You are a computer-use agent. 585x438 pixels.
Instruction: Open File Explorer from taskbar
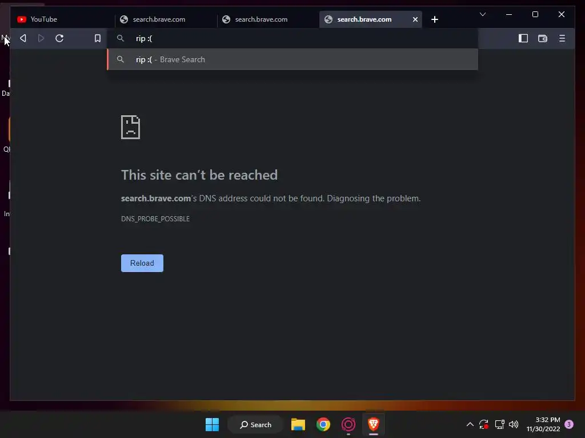298,424
